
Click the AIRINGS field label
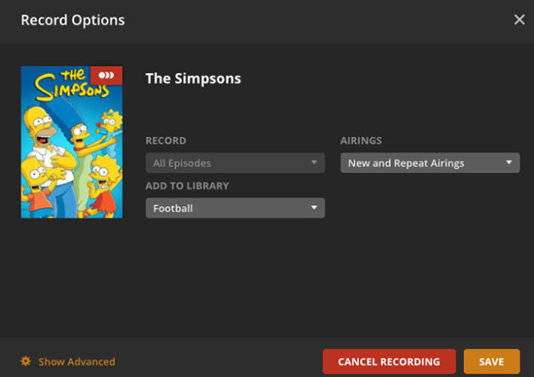(361, 140)
